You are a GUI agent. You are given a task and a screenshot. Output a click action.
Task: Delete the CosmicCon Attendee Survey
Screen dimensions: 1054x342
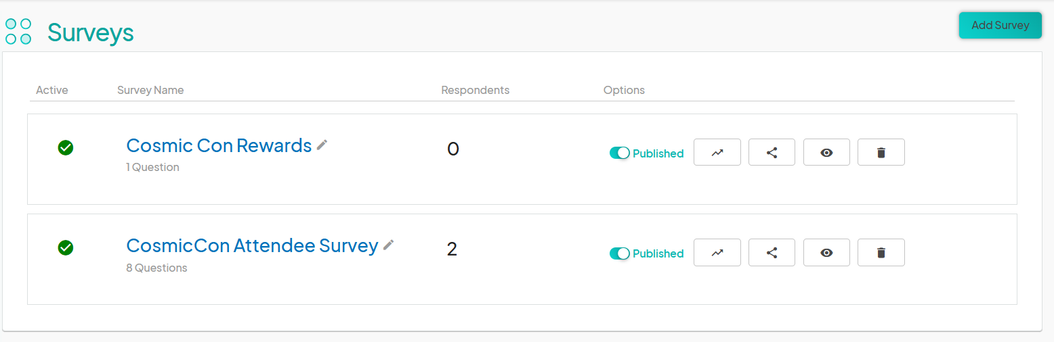click(881, 253)
